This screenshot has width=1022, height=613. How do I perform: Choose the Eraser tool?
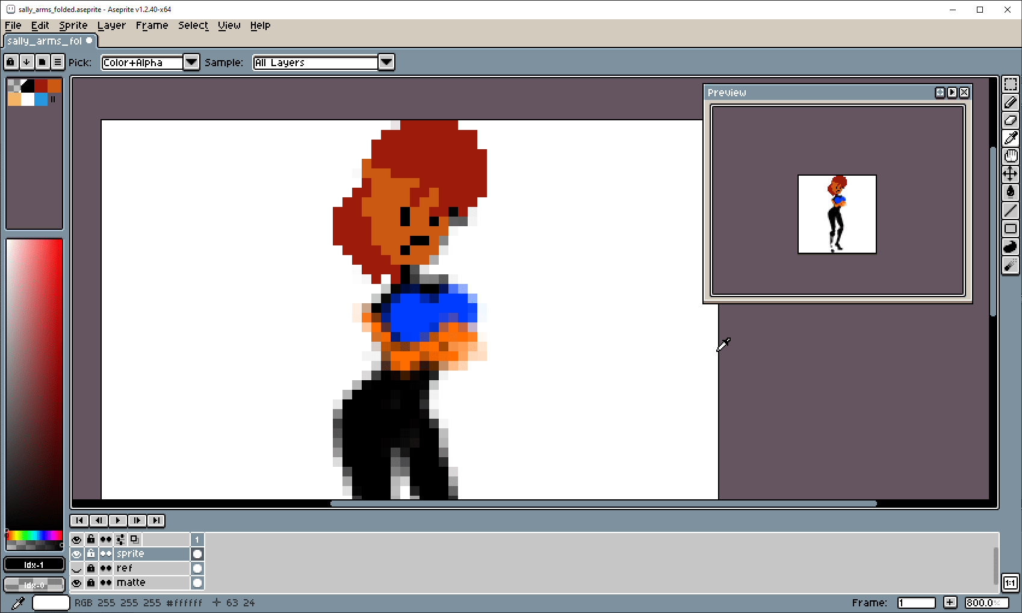[x=1010, y=120]
